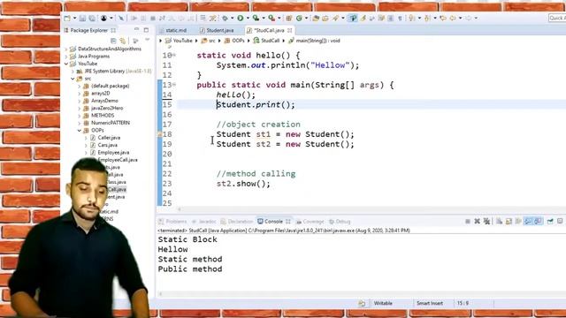Viewport: 566px width, 318px height.
Task: Click the Save All toolbar icon
Action: [x=92, y=18]
